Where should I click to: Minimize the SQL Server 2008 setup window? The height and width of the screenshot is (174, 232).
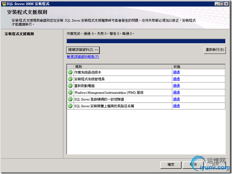pyautogui.click(x=217, y=4)
